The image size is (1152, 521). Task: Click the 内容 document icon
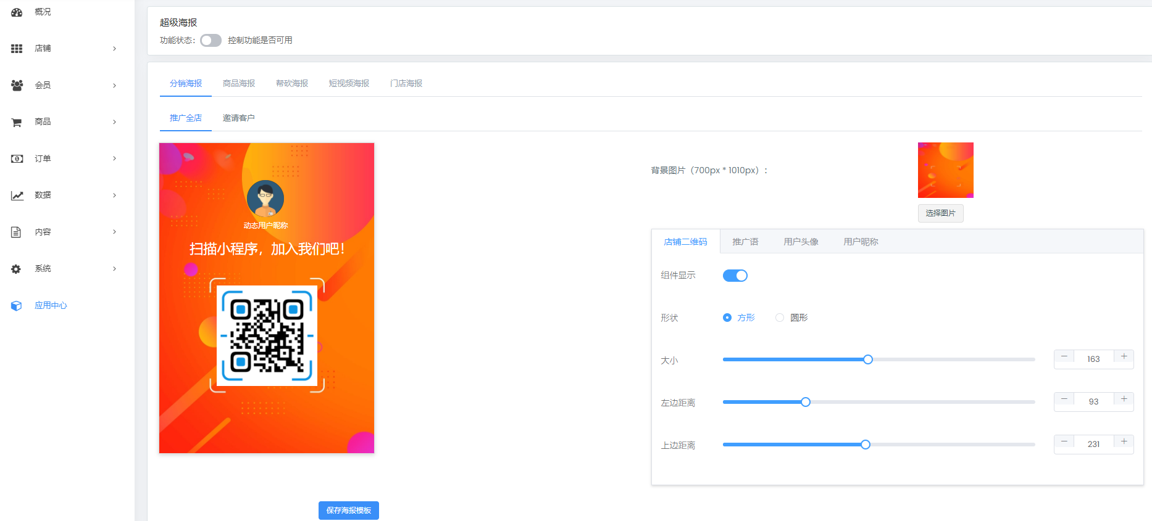[17, 232]
